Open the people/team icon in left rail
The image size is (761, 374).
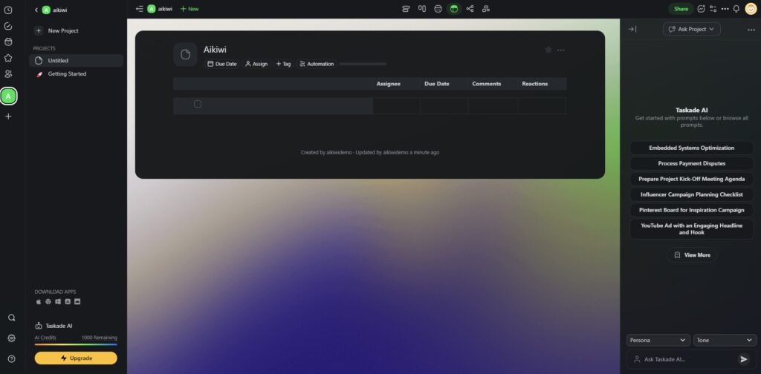(8, 74)
